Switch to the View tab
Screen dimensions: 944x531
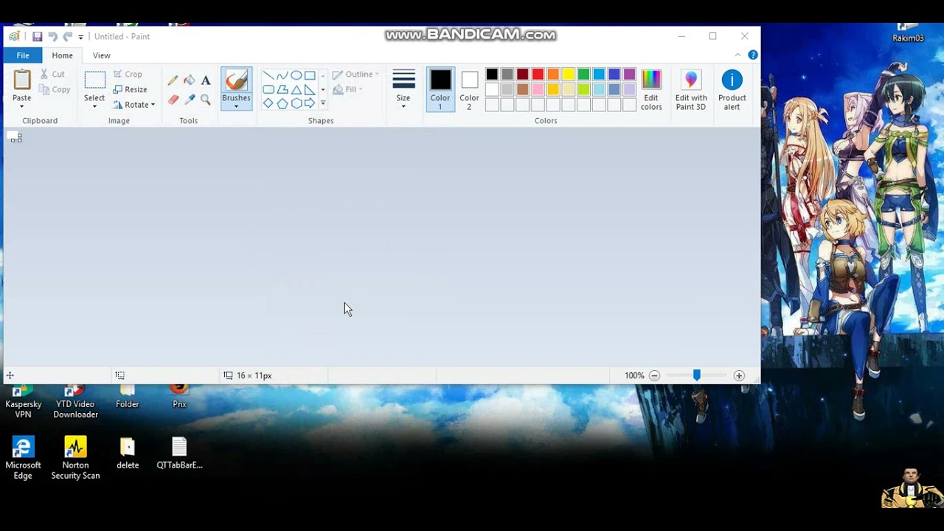pos(102,55)
